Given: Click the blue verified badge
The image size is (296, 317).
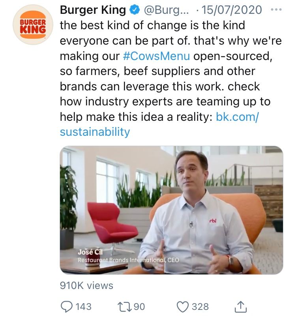Looking at the screenshot, I should pyautogui.click(x=135, y=10).
